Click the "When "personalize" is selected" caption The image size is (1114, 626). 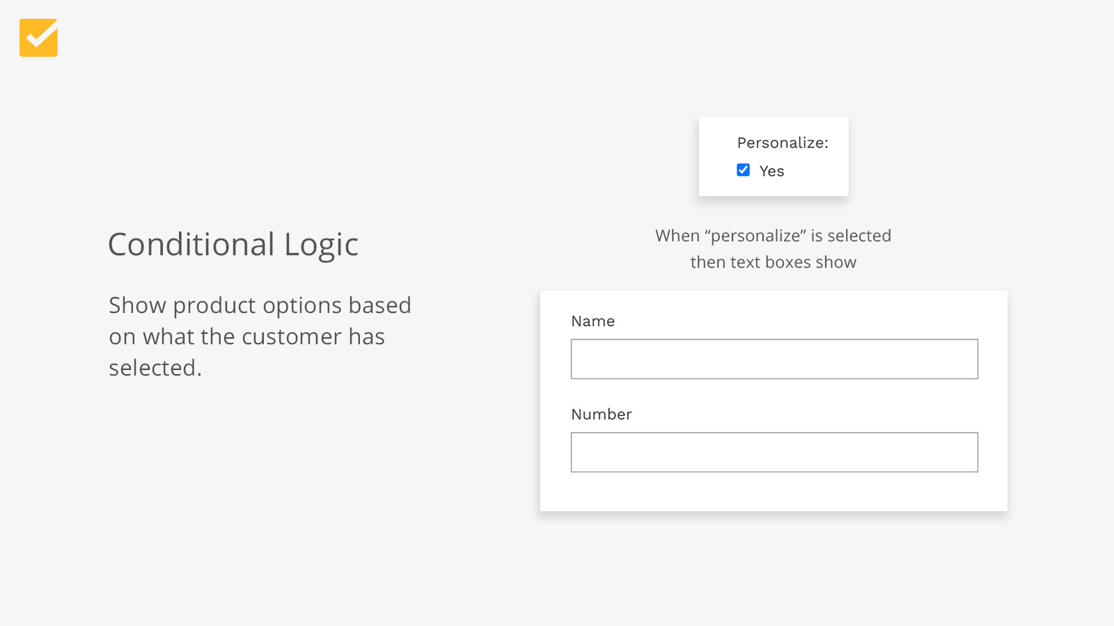[773, 236]
